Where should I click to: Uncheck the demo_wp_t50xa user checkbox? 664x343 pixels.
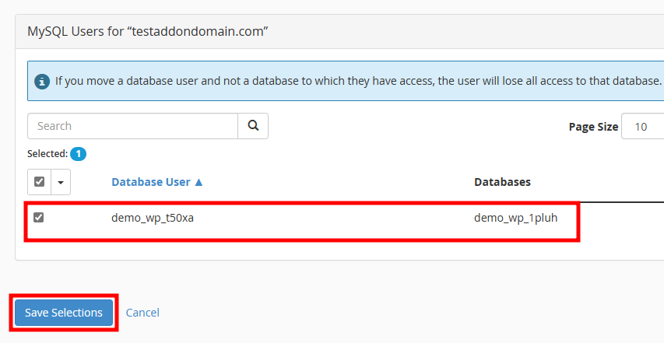click(39, 217)
